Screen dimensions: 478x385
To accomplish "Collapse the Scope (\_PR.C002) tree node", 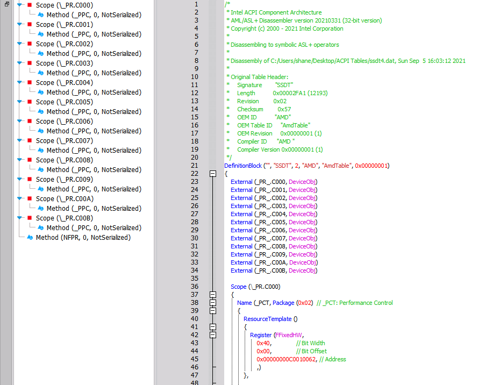I will (x=20, y=44).
